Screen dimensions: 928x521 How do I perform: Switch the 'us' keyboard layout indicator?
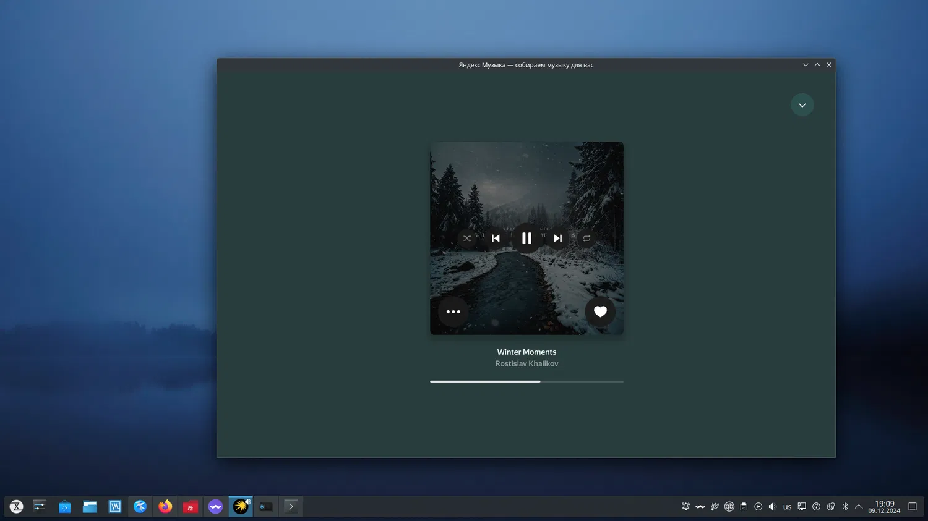click(x=787, y=507)
